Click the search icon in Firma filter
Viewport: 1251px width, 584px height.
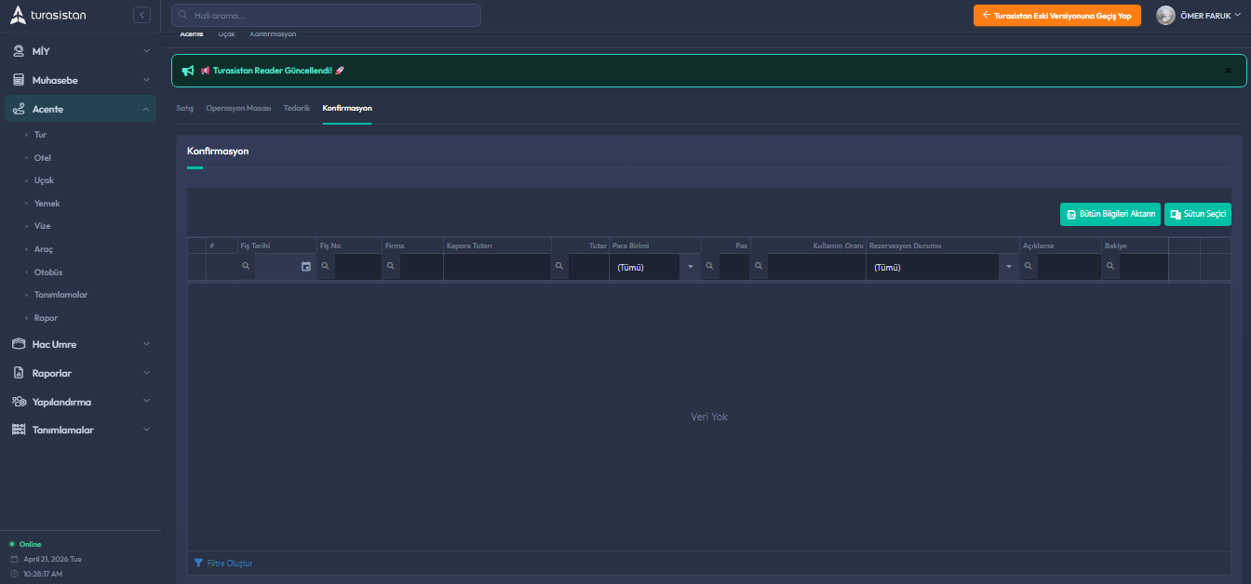point(391,267)
